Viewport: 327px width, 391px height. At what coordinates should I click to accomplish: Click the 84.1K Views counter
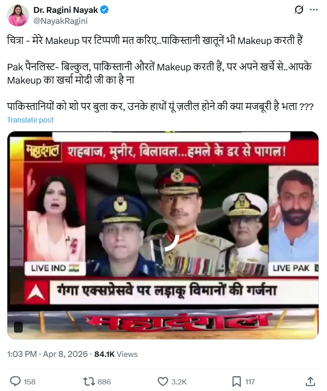[116, 354]
